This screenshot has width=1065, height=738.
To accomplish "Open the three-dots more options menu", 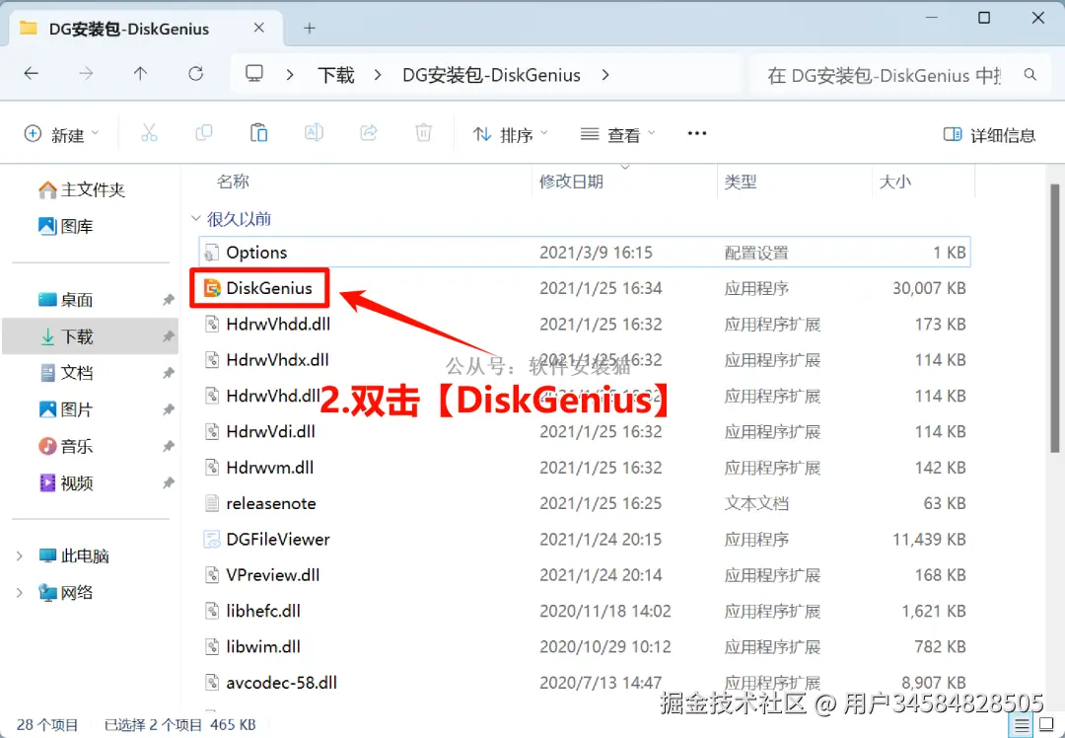I will click(x=697, y=133).
